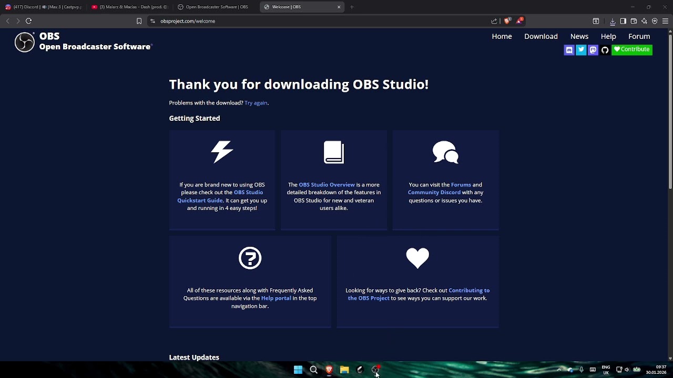Open the OBS Twitter icon link
Image resolution: width=673 pixels, height=378 pixels.
(581, 50)
